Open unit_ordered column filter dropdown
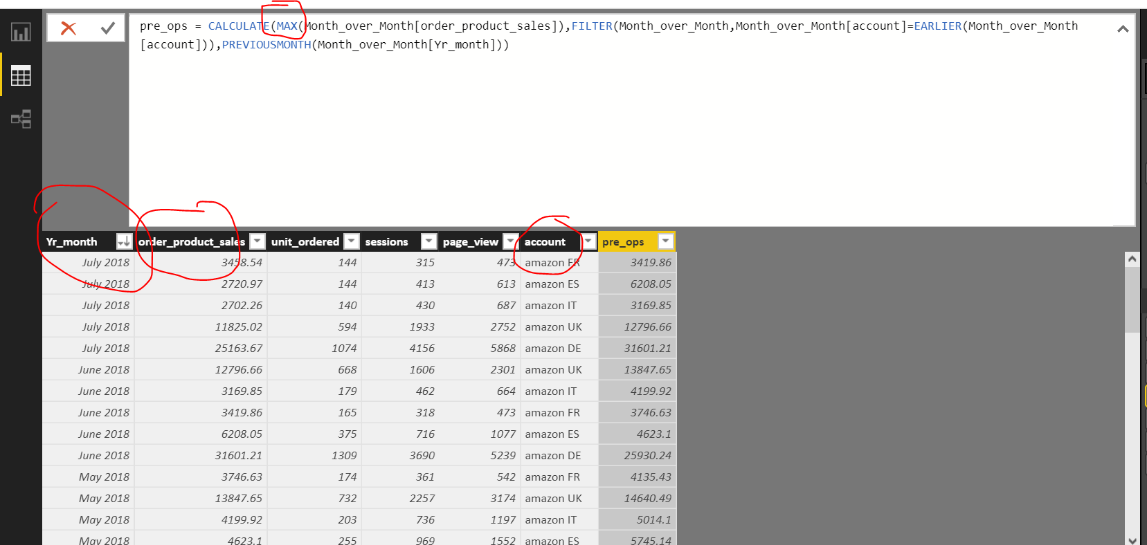Screen dimensions: 1147x545 352,241
